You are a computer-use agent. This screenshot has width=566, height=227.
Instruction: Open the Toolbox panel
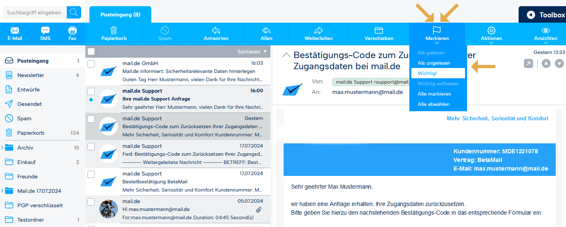(x=543, y=15)
